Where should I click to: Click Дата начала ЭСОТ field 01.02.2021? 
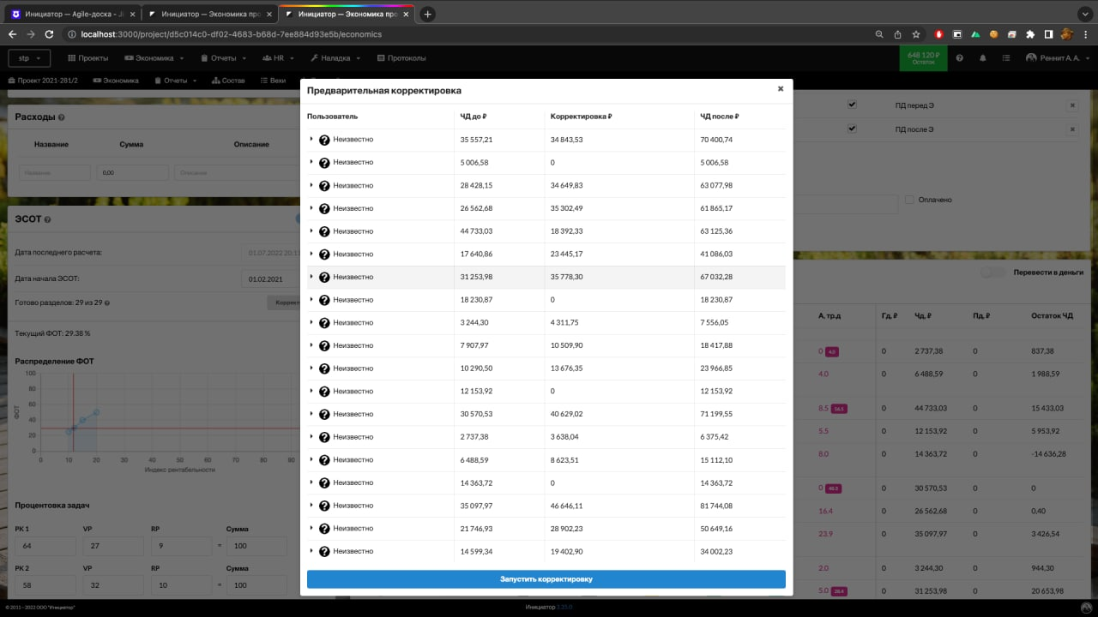(x=271, y=279)
